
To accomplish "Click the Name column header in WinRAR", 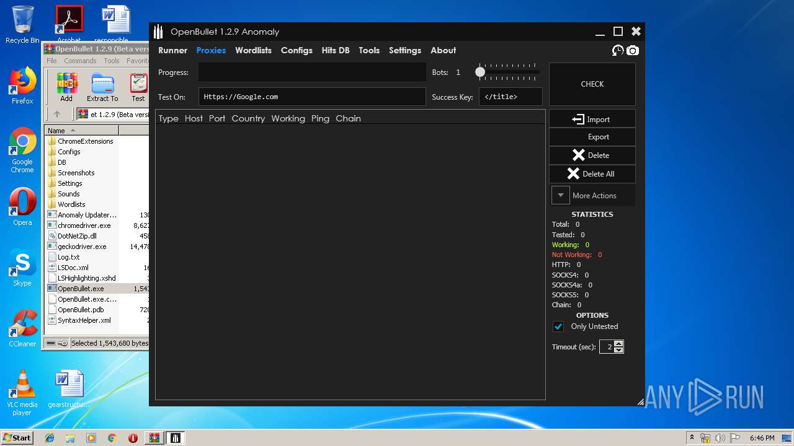I will coord(81,130).
